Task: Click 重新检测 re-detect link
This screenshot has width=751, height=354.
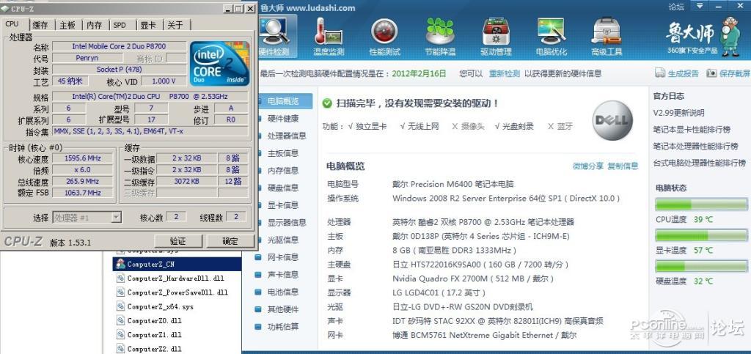Action: click(x=505, y=73)
